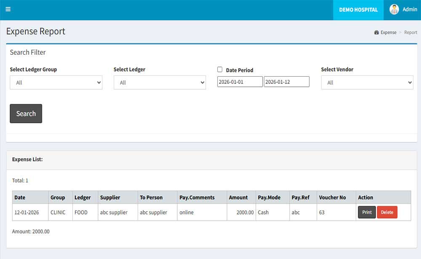The height and width of the screenshot is (259, 421).
Task: Click the dashboard icon in breadcrumb
Action: tap(376, 32)
